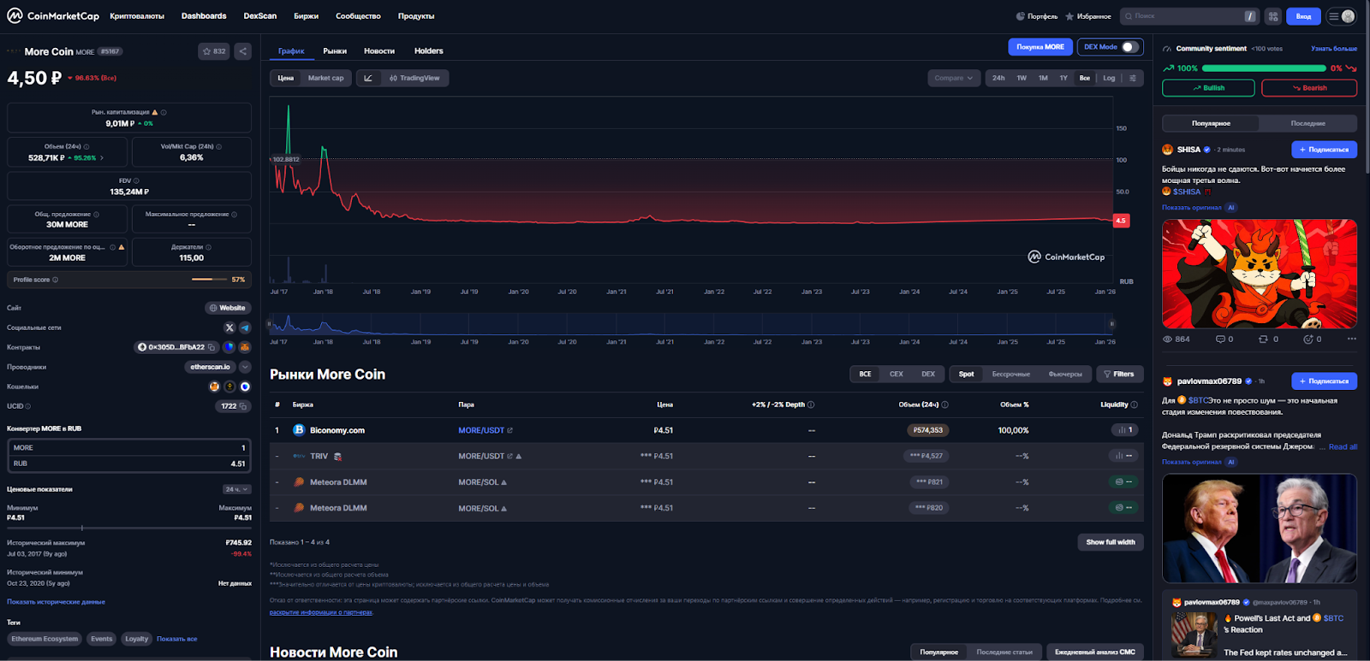Open the Telegram social link icon

(245, 328)
